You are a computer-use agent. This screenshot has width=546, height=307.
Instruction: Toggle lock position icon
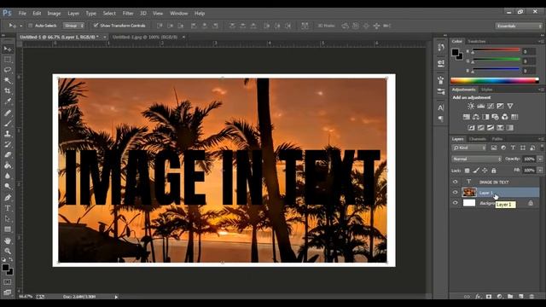pos(485,171)
